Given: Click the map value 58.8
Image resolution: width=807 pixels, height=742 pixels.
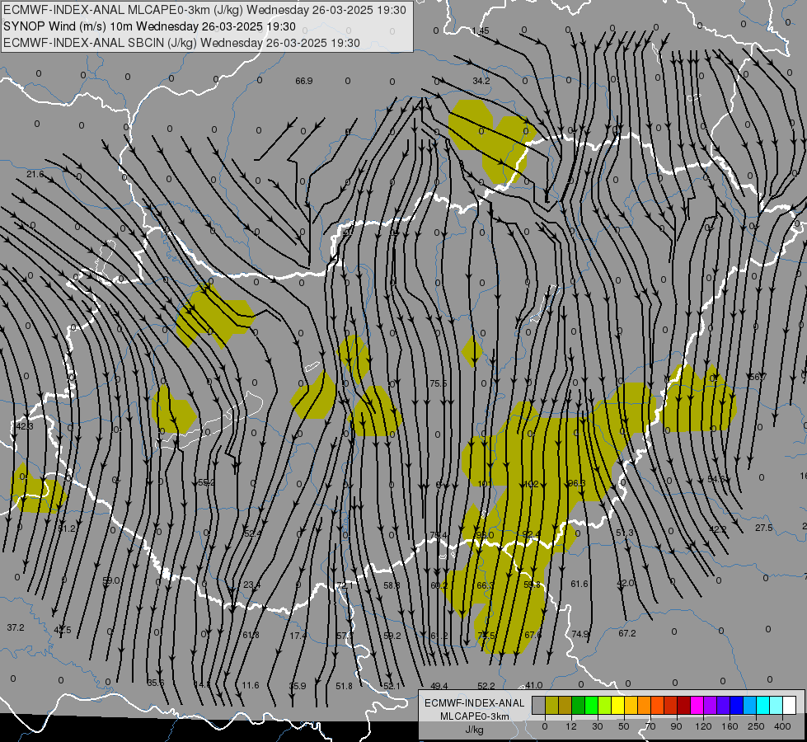Looking at the screenshot, I should pyautogui.click(x=392, y=585).
